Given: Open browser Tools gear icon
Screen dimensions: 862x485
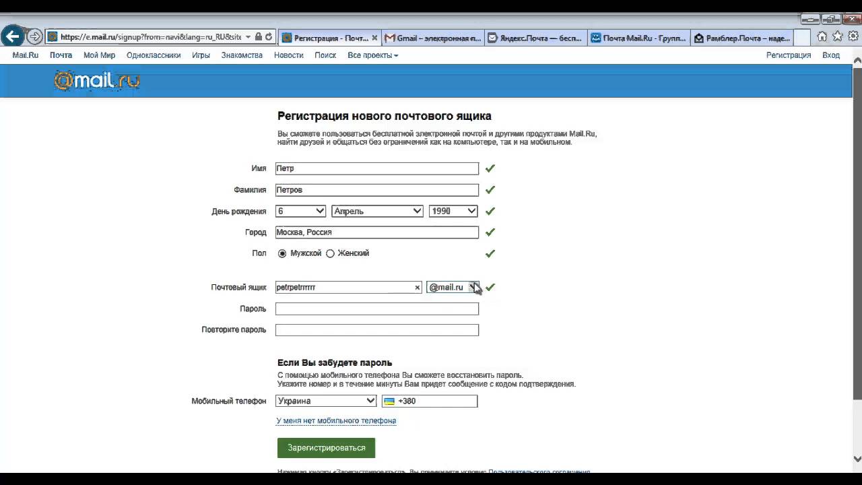Looking at the screenshot, I should click(853, 37).
